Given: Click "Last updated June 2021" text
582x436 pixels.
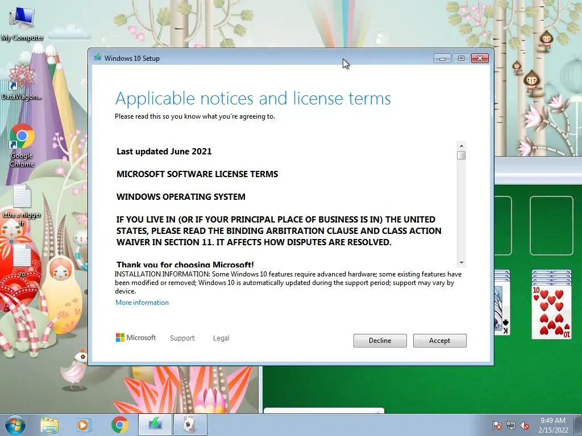Looking at the screenshot, I should 164,151.
